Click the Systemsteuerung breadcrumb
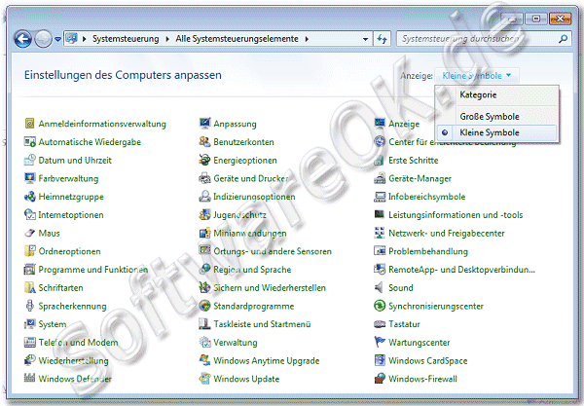 126,39
